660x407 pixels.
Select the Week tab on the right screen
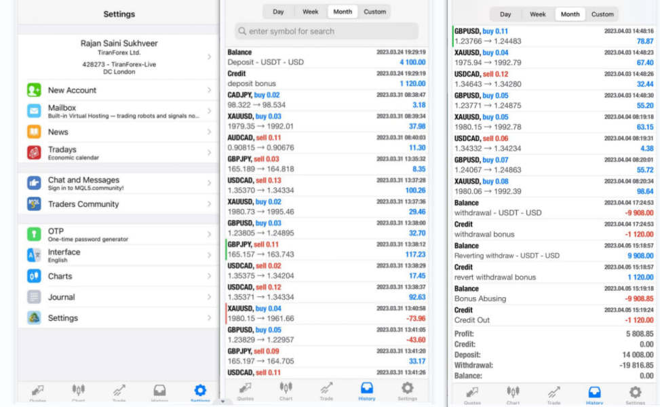pyautogui.click(x=537, y=14)
